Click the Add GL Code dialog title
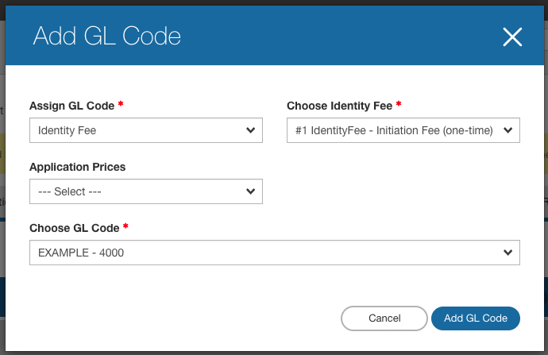This screenshot has height=355, width=548. (x=106, y=37)
